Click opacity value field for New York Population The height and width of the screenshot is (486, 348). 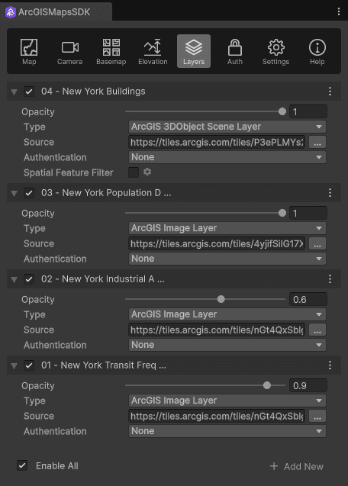tap(308, 214)
